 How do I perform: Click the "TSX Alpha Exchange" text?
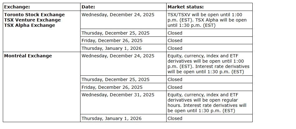pos(29,25)
